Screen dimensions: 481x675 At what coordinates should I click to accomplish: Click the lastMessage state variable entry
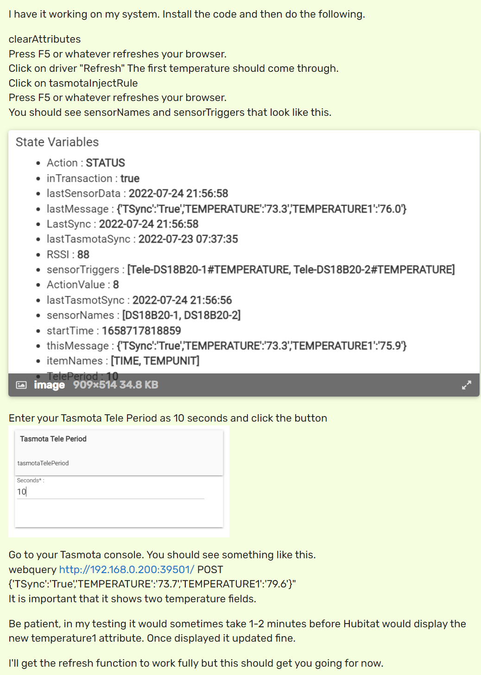click(227, 209)
